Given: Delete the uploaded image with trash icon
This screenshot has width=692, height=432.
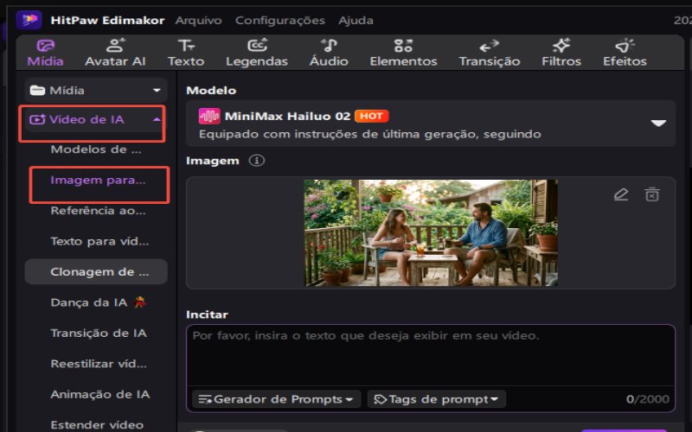Looking at the screenshot, I should (652, 194).
